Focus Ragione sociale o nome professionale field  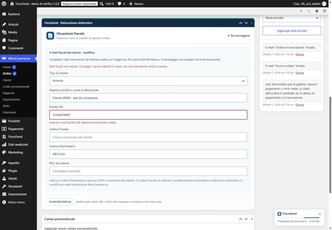[148, 98]
